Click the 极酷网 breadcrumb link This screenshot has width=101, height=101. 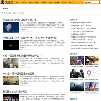[14, 13]
